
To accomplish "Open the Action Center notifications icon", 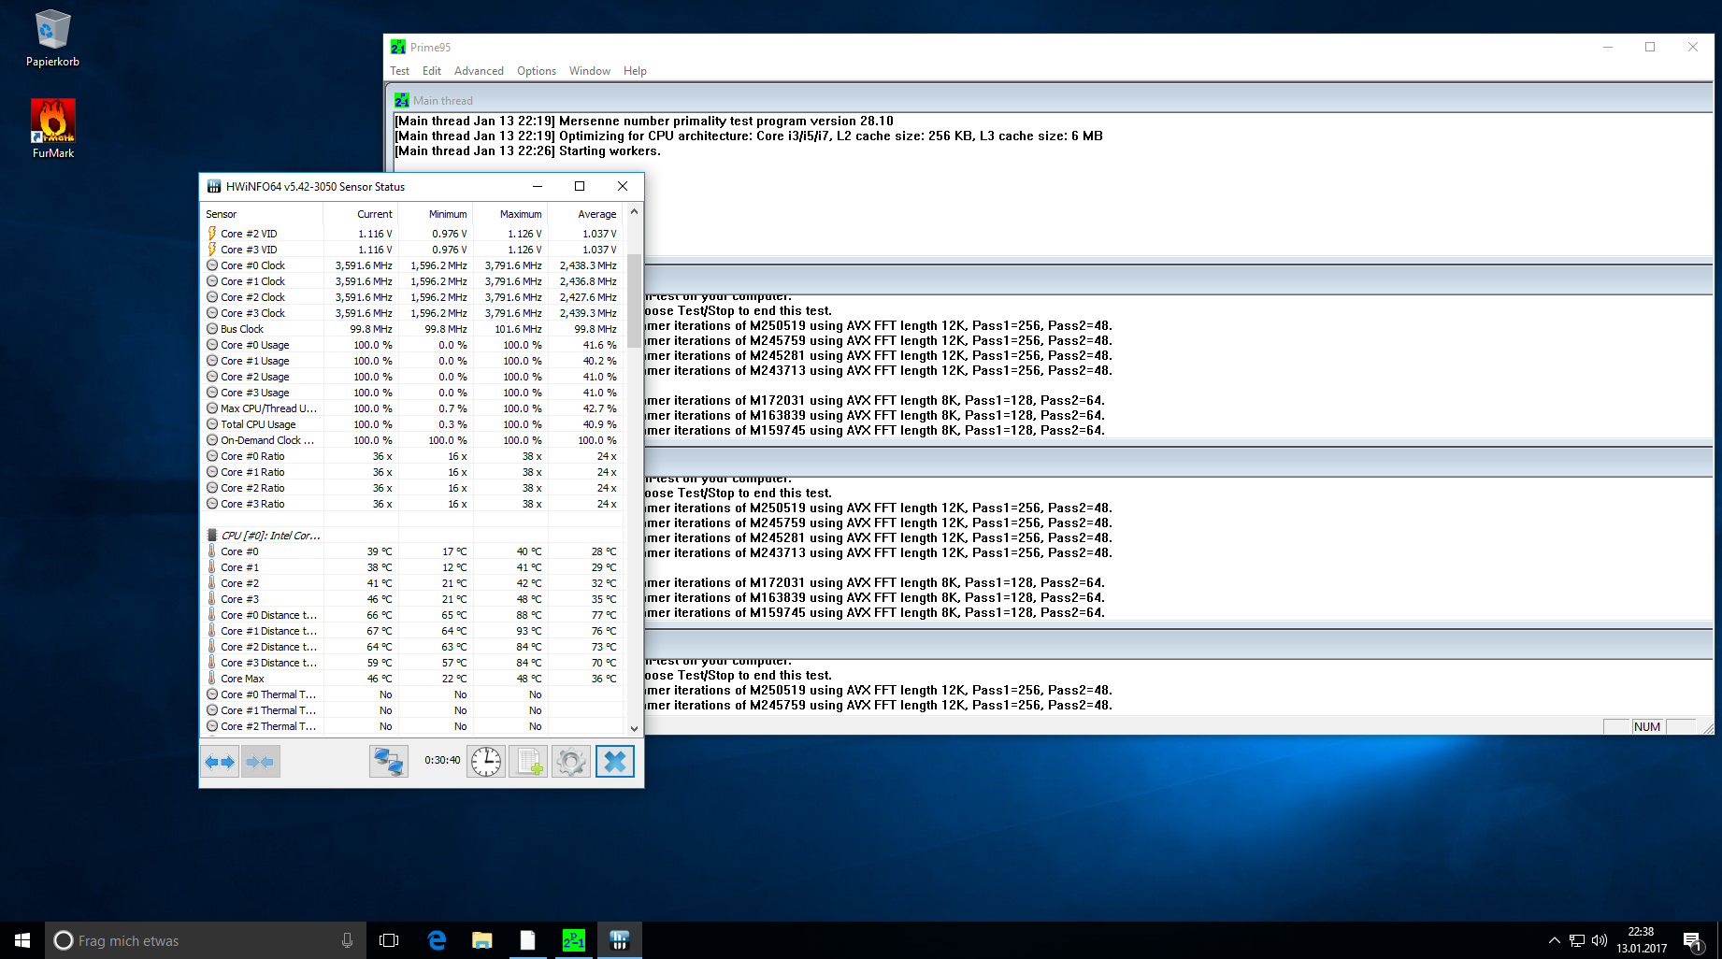I will tap(1692, 941).
